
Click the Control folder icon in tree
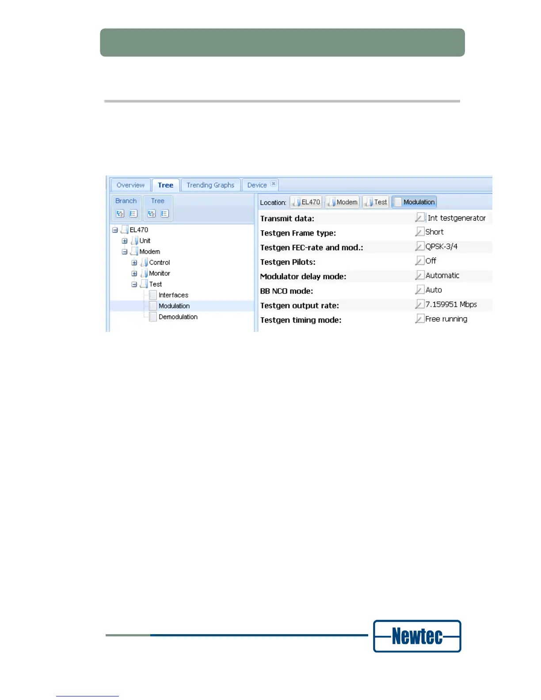[144, 262]
